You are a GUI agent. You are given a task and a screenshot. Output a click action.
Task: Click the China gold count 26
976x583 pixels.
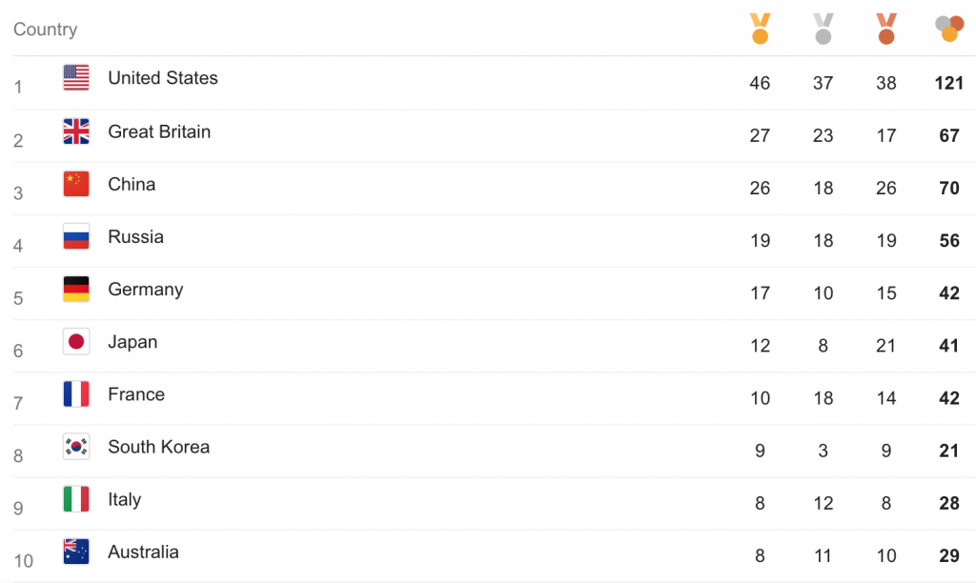click(x=760, y=188)
